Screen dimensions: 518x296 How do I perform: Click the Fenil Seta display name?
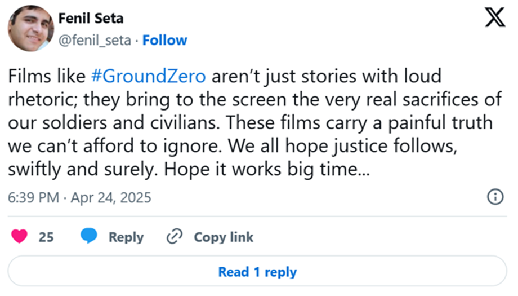tap(91, 19)
